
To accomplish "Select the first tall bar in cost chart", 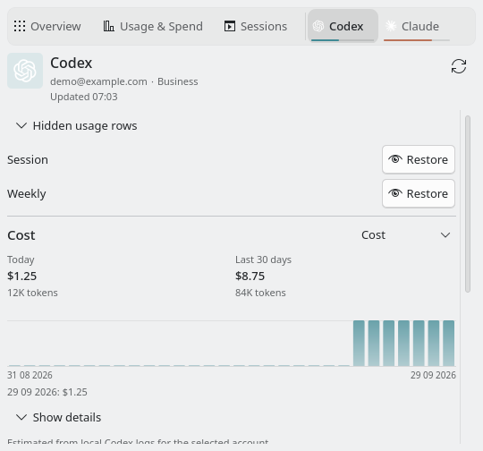I will click(359, 343).
